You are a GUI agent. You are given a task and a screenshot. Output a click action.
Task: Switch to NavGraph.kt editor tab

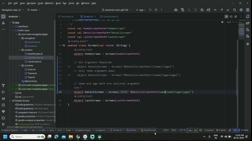(x=66, y=16)
